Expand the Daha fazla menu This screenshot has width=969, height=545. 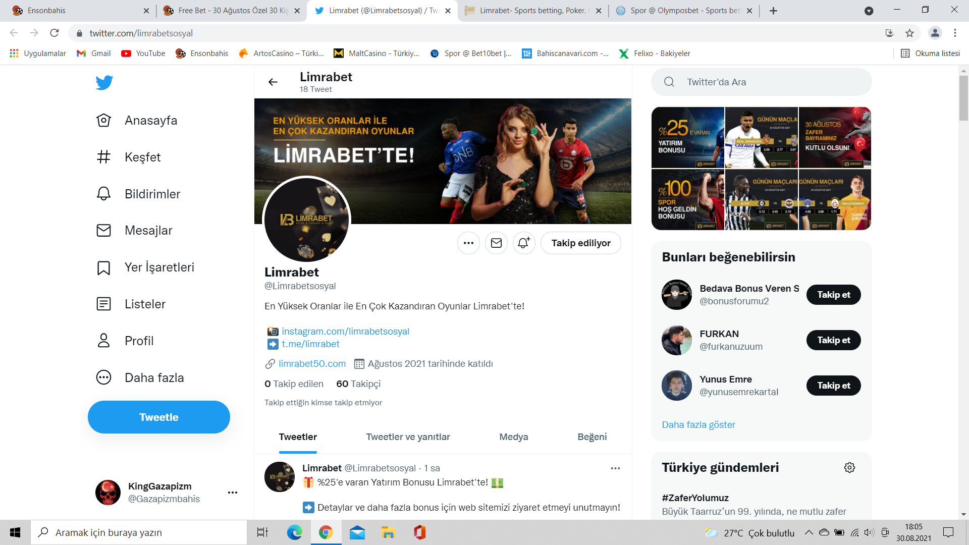(x=140, y=378)
